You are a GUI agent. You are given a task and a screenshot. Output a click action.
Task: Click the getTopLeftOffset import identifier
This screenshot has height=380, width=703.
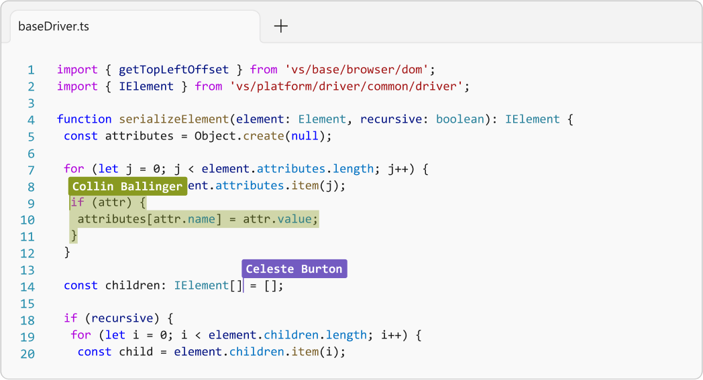[174, 69]
